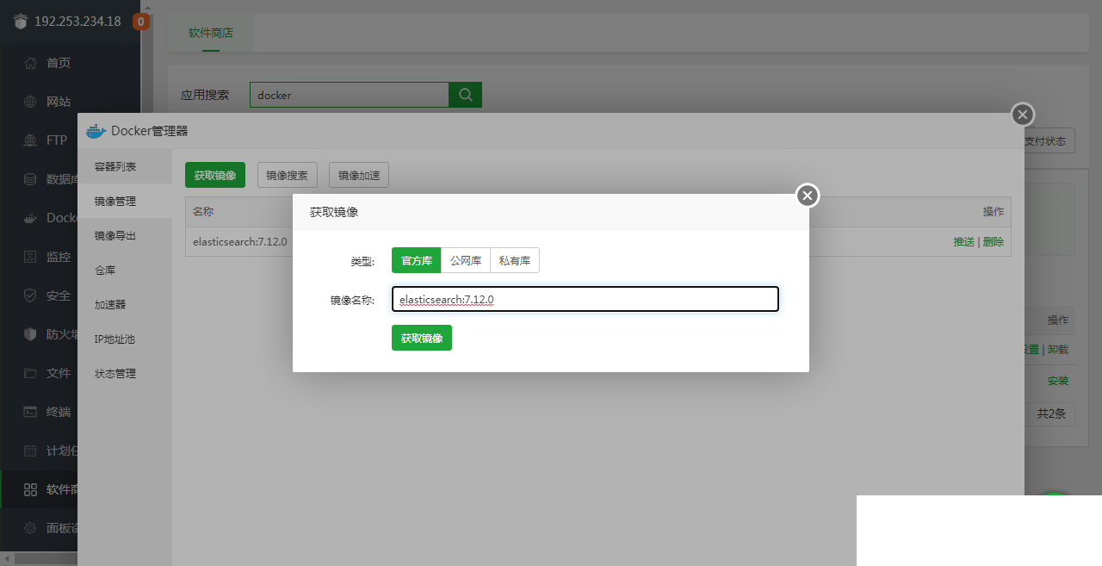Click 删除 link for elasticsearch image

click(994, 241)
